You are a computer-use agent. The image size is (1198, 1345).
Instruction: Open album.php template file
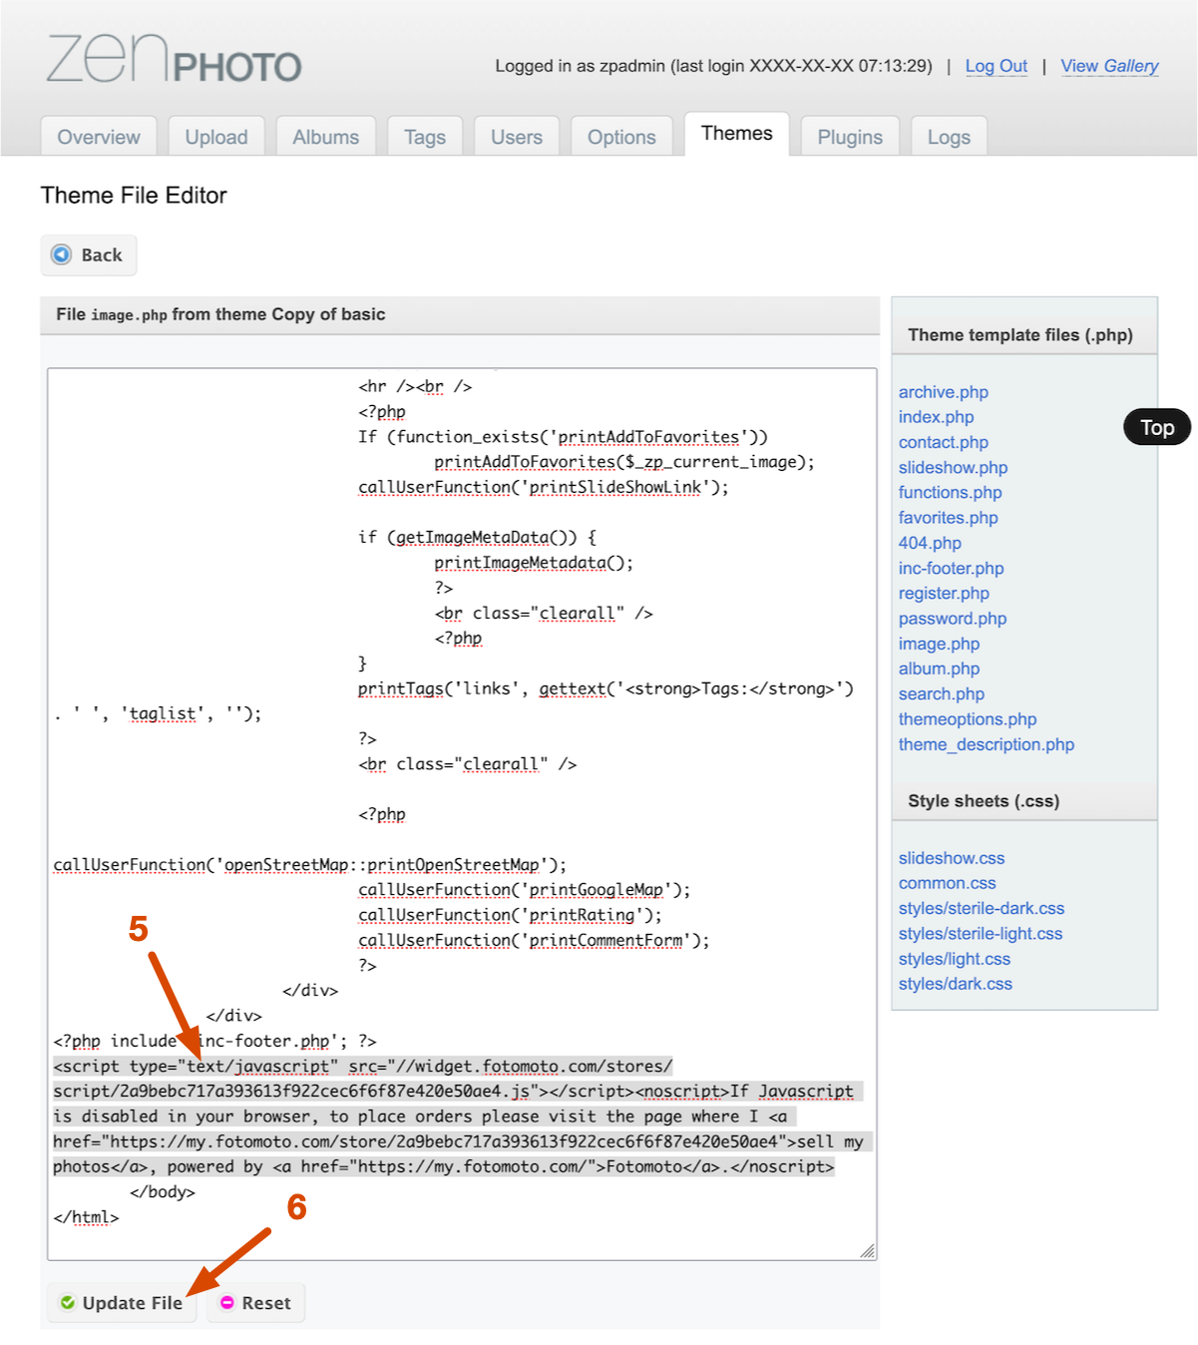(939, 669)
